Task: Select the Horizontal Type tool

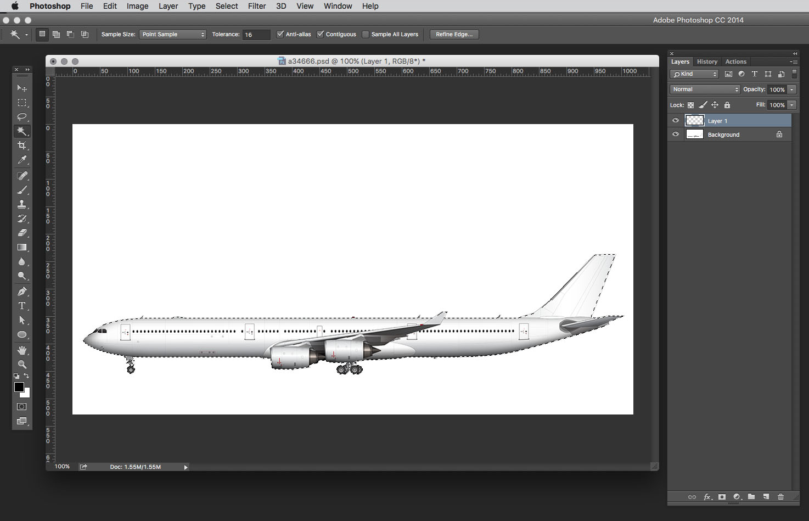Action: tap(22, 306)
